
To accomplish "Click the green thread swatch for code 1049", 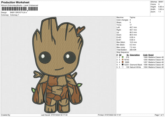I will coord(123,57).
